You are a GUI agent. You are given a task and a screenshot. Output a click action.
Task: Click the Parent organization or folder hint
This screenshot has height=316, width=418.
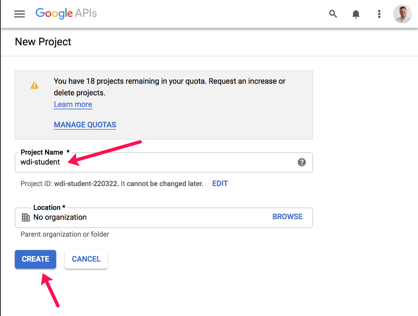65,234
